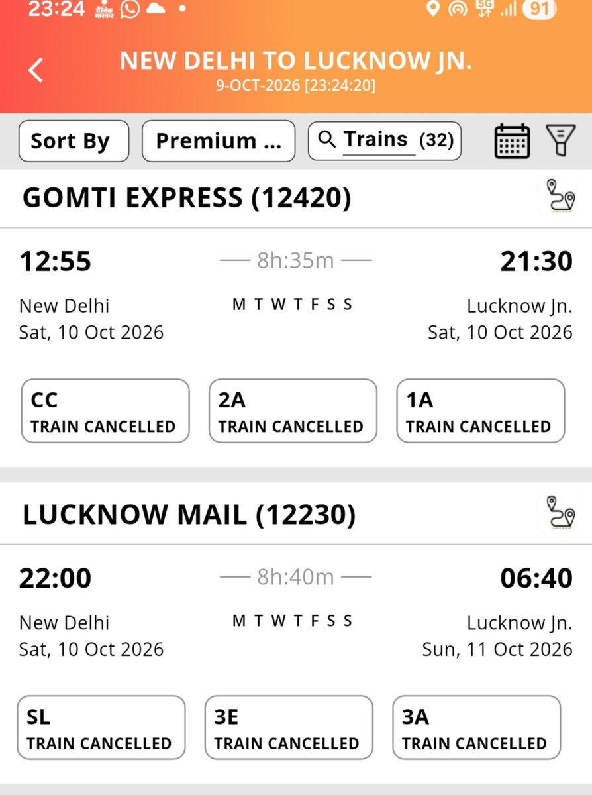This screenshot has width=592, height=795.
Task: Open the filter funnel icon
Action: 560,140
